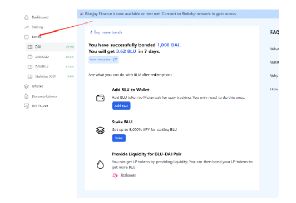
Task: Click the DAI bond icon
Action: [30, 47]
